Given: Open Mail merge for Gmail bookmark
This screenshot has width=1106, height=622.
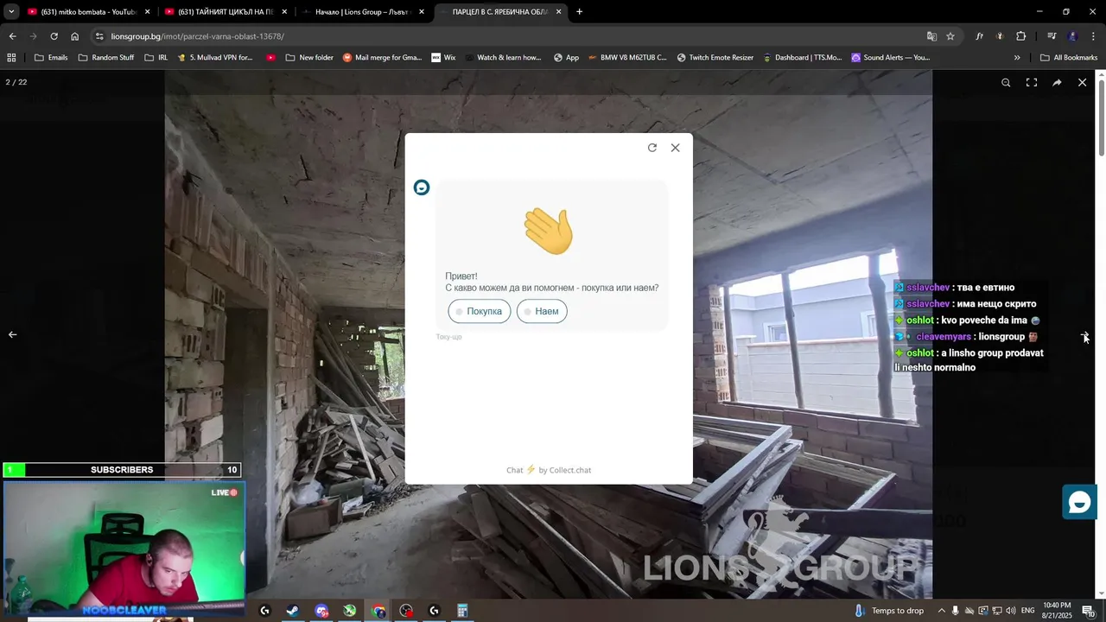Looking at the screenshot, I should 382,58.
